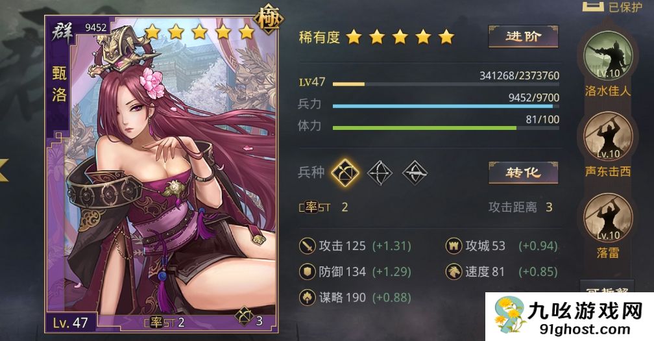Click the 体力 stamina bar
This screenshot has width=654, height=341.
(x=446, y=128)
